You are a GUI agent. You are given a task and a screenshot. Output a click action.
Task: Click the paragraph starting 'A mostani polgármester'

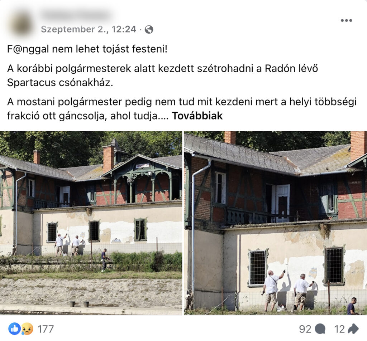[182, 109]
